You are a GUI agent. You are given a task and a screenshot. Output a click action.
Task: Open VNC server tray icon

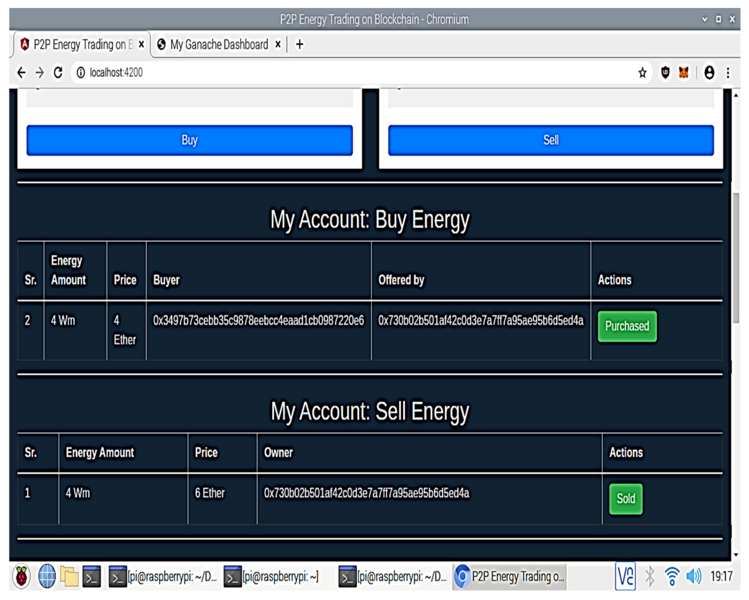click(625, 576)
